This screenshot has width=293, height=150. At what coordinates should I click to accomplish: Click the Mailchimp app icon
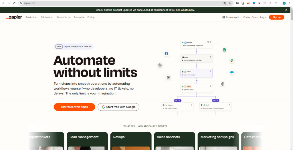tap(222, 84)
